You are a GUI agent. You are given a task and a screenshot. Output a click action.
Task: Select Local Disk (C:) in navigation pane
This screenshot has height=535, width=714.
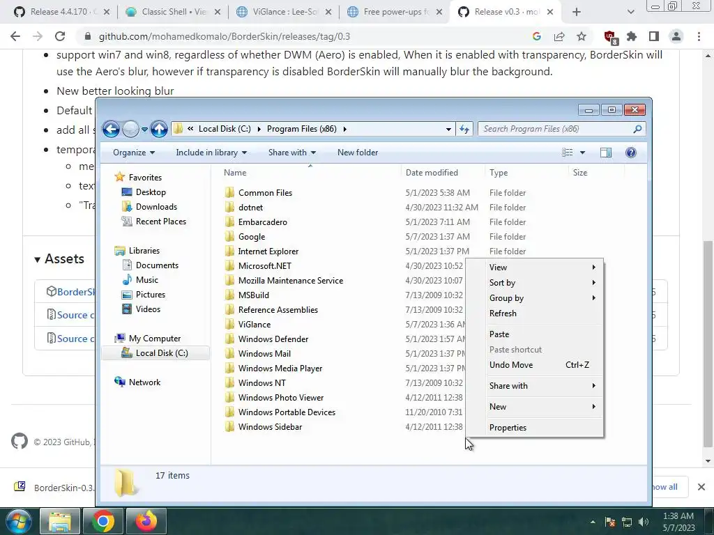(155, 353)
